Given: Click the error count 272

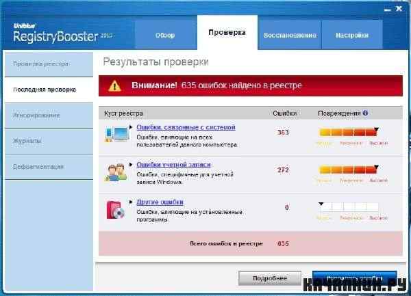Looking at the screenshot, I should [x=283, y=170].
